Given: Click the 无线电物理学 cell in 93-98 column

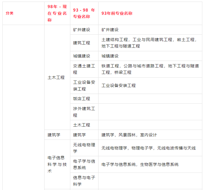Looking at the screenshot, I should coord(84,148).
